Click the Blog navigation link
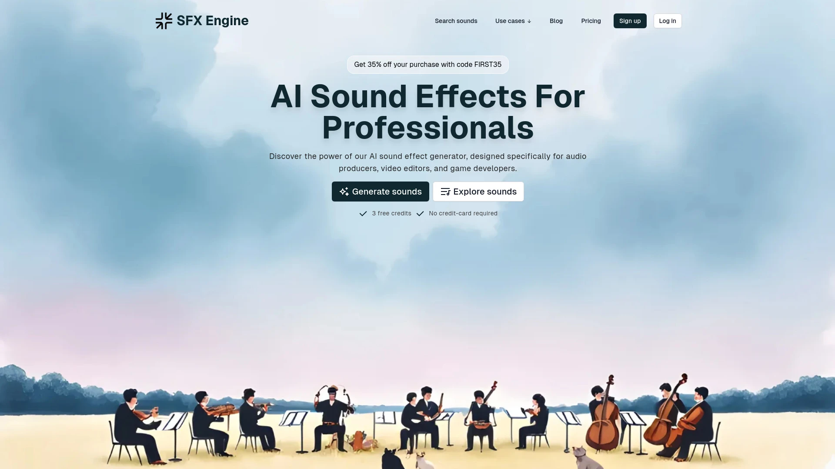835x469 pixels. (556, 20)
